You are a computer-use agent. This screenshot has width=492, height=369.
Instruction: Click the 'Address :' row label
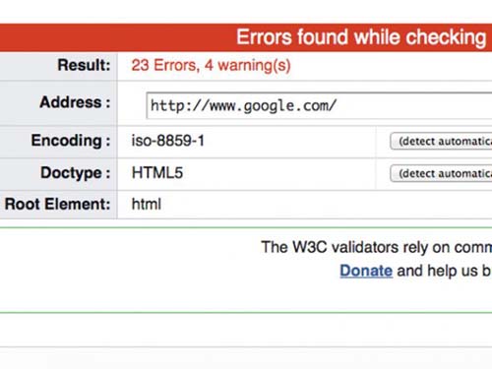pyautogui.click(x=75, y=102)
